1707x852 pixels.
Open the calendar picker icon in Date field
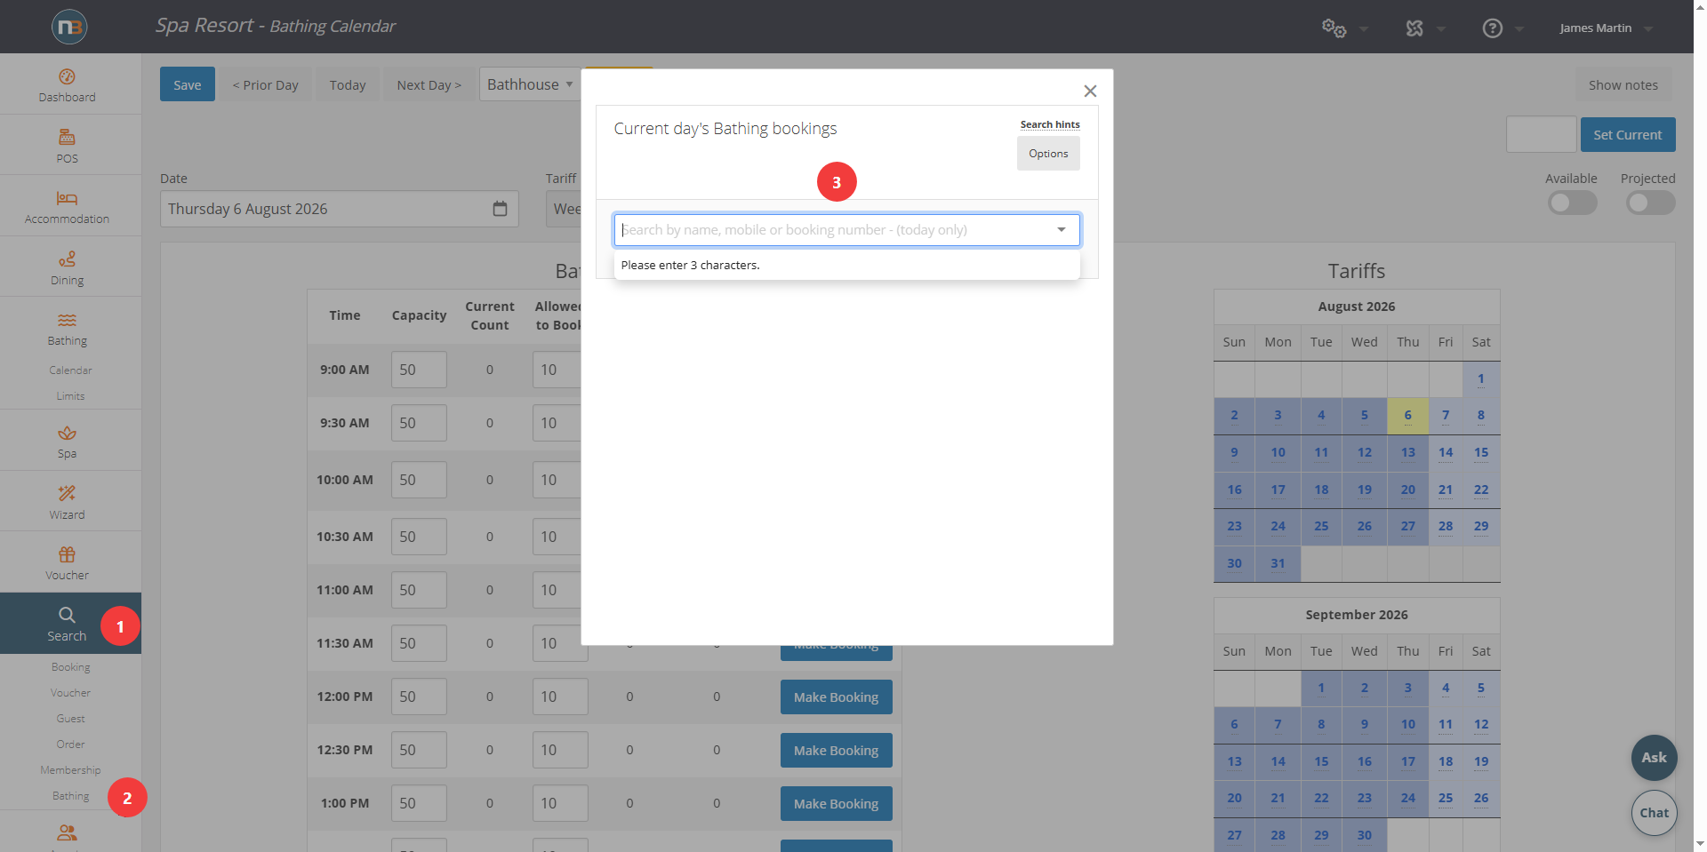pos(500,209)
